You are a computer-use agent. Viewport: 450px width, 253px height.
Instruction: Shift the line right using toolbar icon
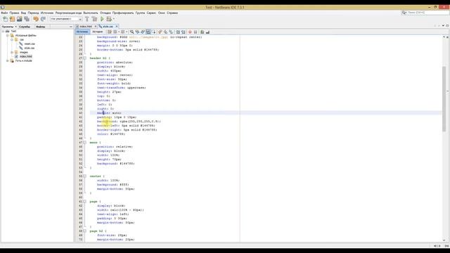click(184, 32)
